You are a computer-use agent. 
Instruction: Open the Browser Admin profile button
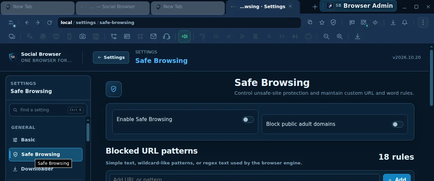coord(358,6)
